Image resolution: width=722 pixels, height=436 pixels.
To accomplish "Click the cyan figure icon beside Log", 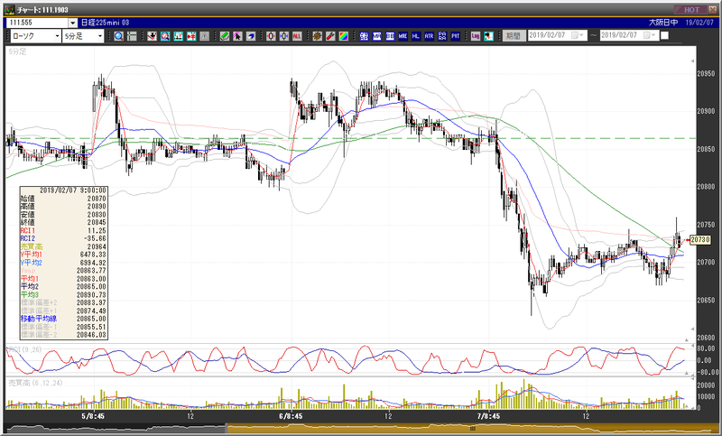I will 488,36.
